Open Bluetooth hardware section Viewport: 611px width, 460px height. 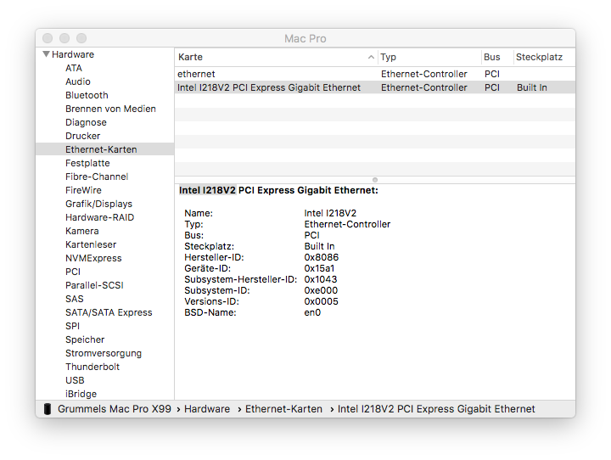click(87, 95)
